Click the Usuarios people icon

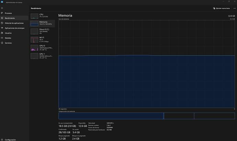2,33
